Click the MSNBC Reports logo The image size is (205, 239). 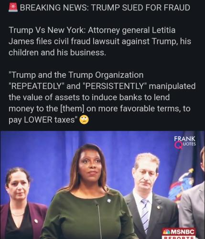coord(179,233)
